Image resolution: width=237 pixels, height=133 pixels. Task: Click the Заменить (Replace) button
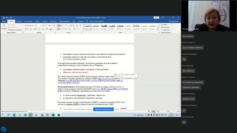166,27
